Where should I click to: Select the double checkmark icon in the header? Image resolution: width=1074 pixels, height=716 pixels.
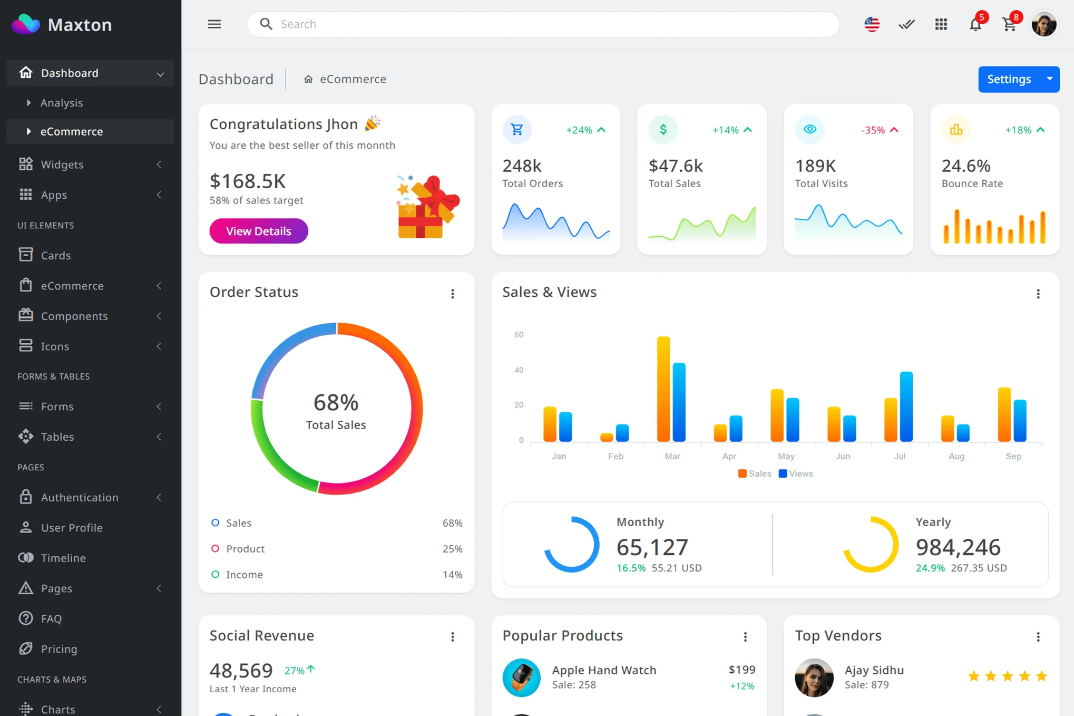pyautogui.click(x=906, y=24)
